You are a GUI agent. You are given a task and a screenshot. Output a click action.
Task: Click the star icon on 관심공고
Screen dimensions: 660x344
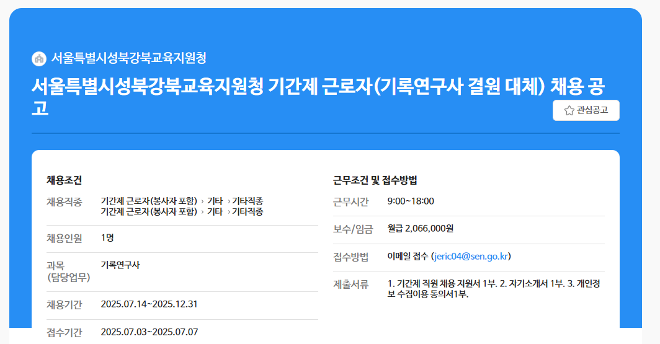[x=569, y=110]
